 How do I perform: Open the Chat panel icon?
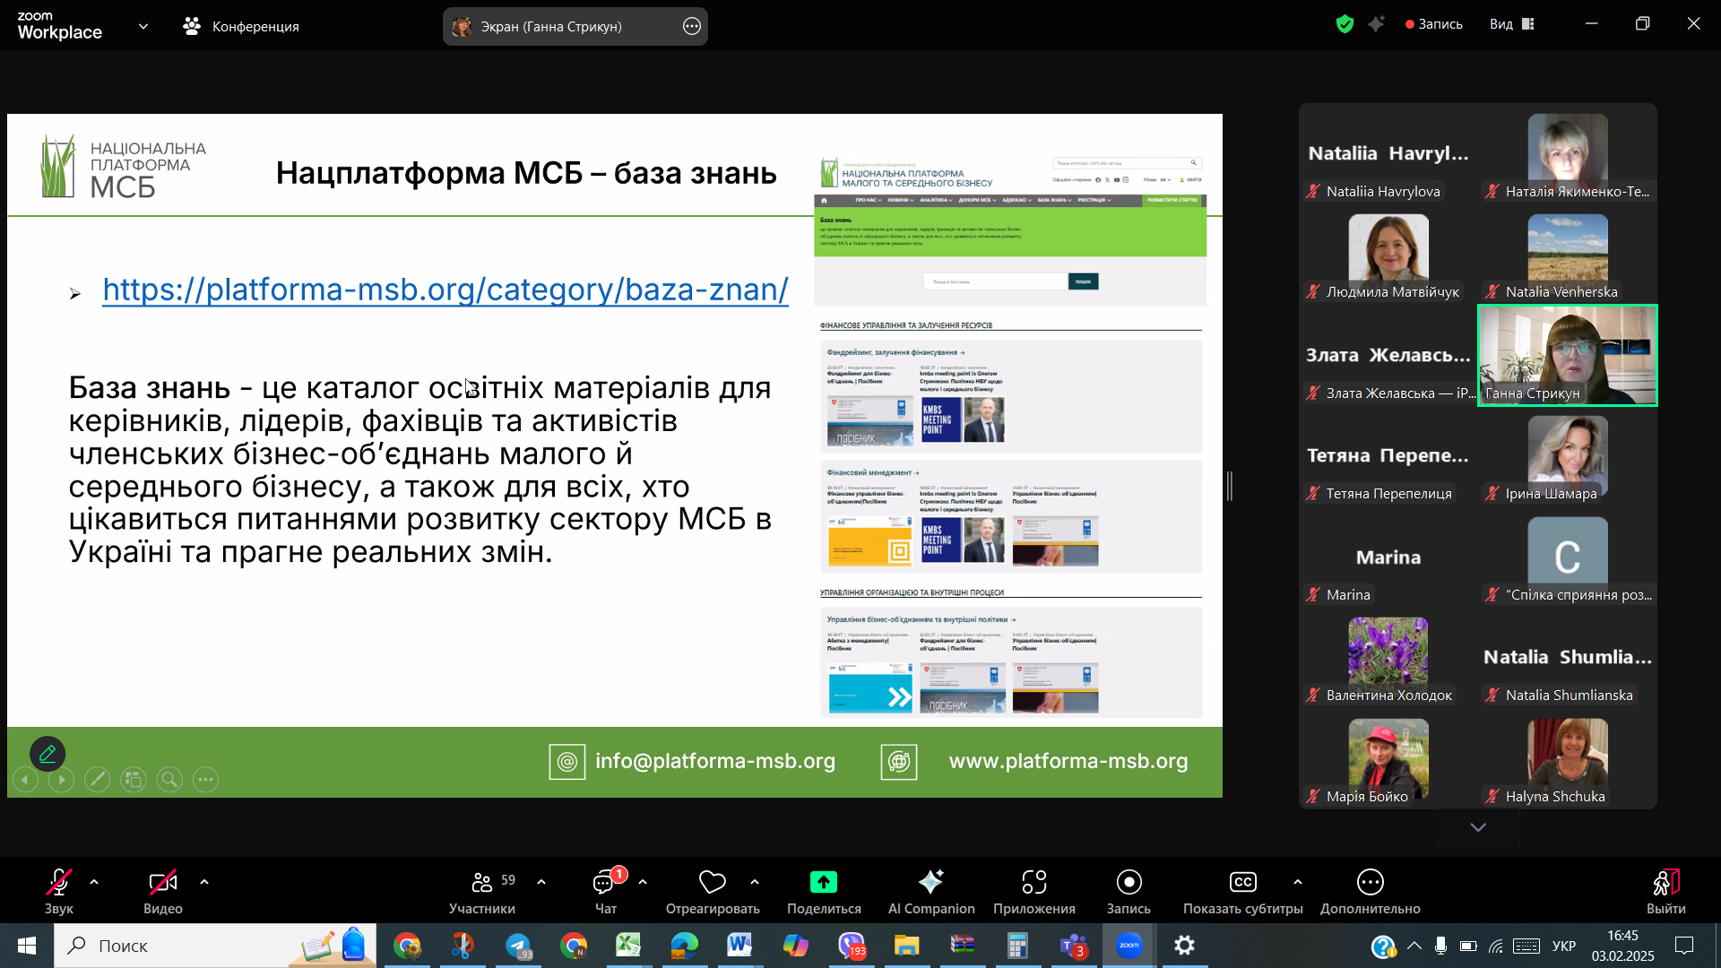click(605, 883)
